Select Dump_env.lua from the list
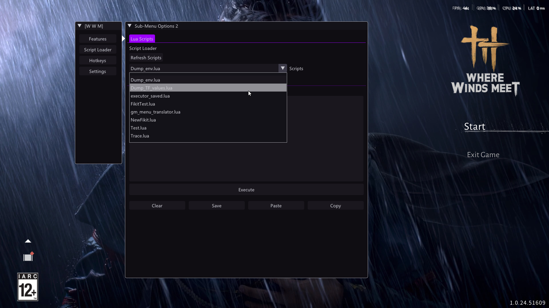Viewport: 549px width, 308px height. tap(208, 80)
